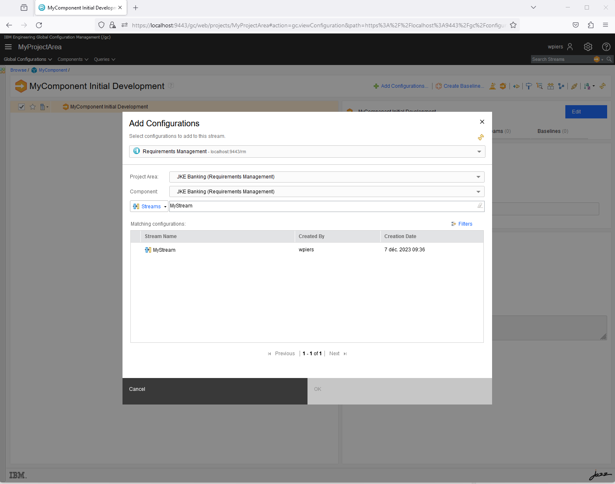This screenshot has width=615, height=484.
Task: Click the refresh icon in stream toolbar
Action: point(603,86)
